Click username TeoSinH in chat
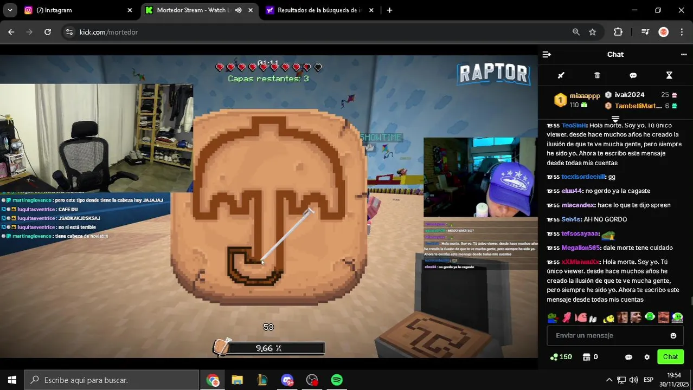The height and width of the screenshot is (390, 693). [574, 125]
